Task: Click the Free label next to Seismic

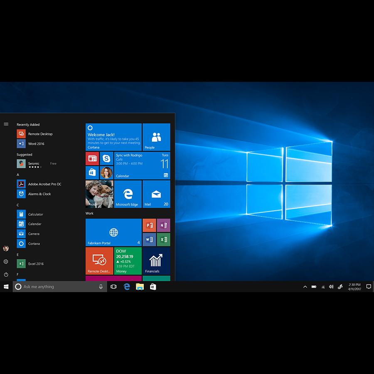Action: click(x=53, y=163)
